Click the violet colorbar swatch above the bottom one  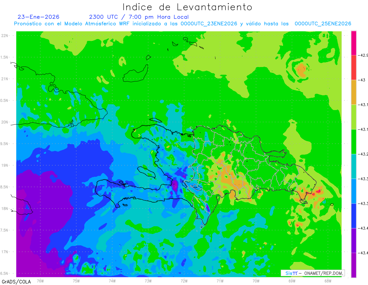click(x=354, y=240)
